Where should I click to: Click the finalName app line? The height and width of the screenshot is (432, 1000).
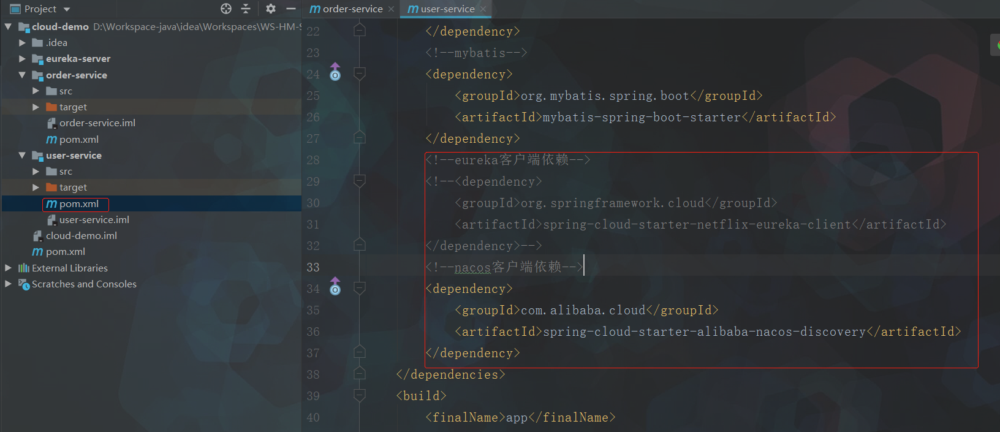[520, 417]
